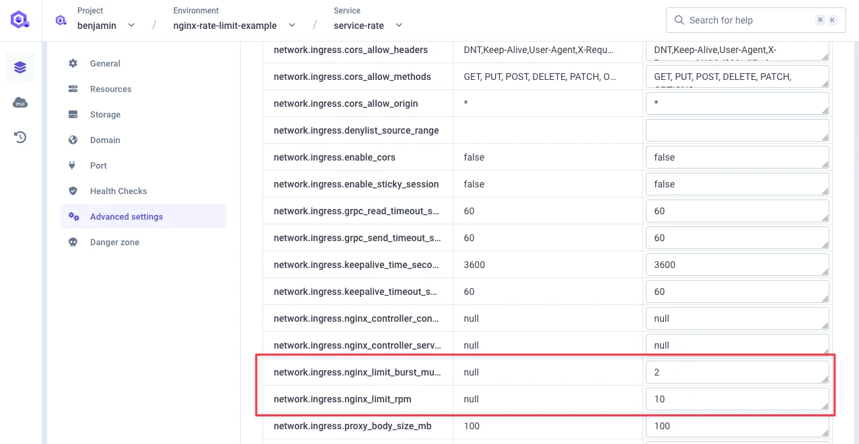Viewport: 859px width, 444px height.
Task: Click the Resources chart icon
Action: pos(73,89)
